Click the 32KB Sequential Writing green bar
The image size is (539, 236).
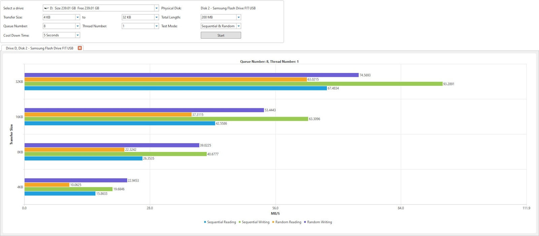(233, 84)
